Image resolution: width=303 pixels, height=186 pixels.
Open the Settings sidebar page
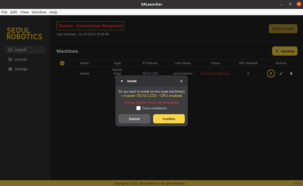(x=25, y=69)
